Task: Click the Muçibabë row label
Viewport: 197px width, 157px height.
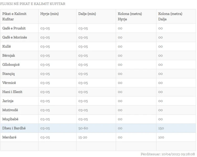Action: 11,119
